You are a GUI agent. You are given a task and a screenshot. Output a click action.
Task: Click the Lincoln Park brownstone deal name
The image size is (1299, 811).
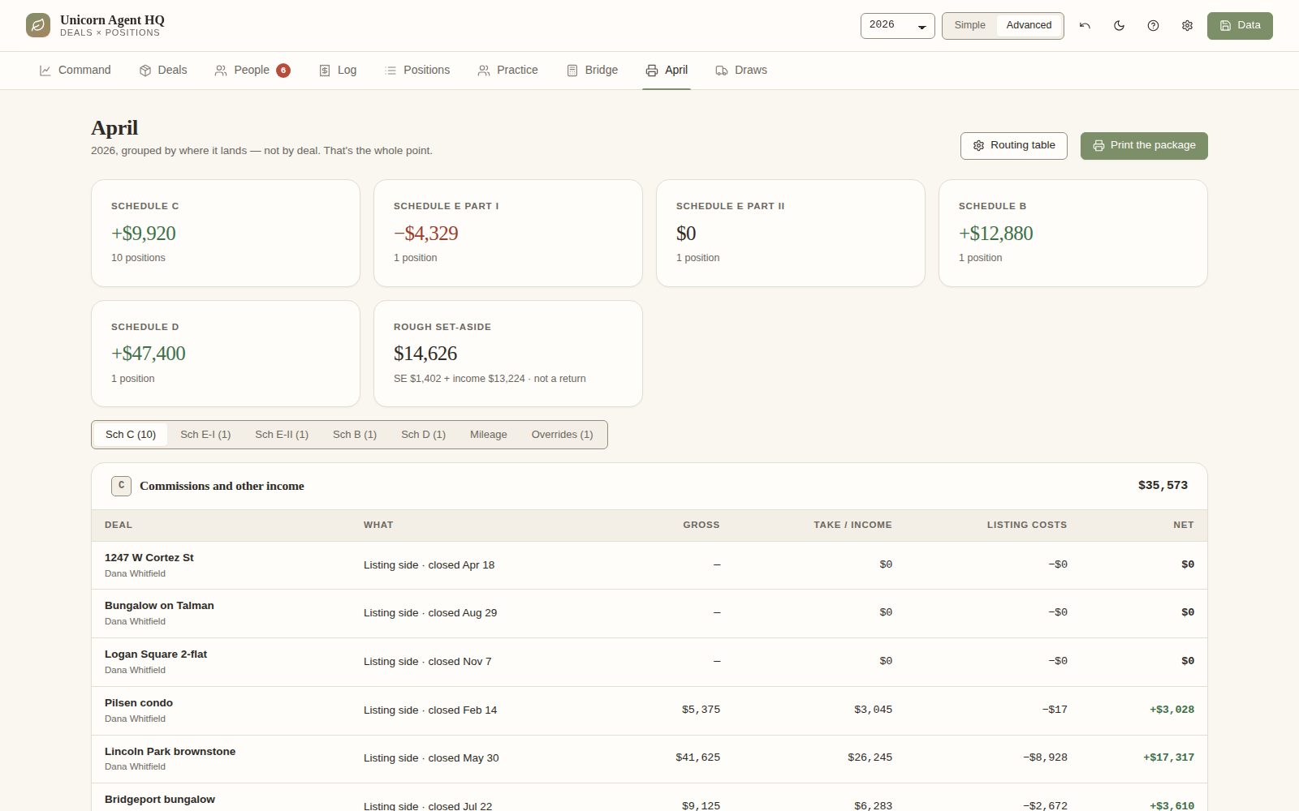[170, 752]
